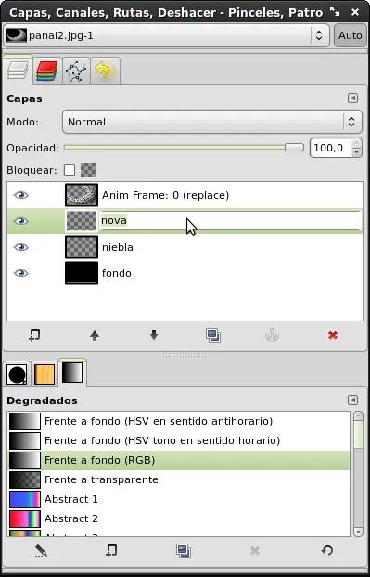Click the gradients list scrollbar thumb
The width and height of the screenshot is (370, 577).
pyautogui.click(x=358, y=435)
